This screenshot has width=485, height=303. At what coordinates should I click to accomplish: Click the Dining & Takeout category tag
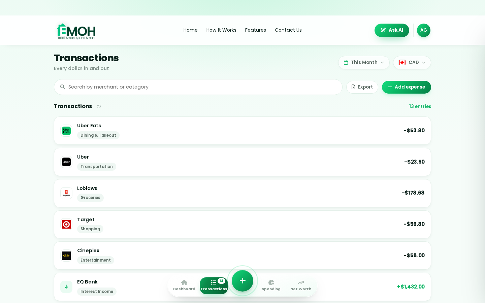click(98, 135)
